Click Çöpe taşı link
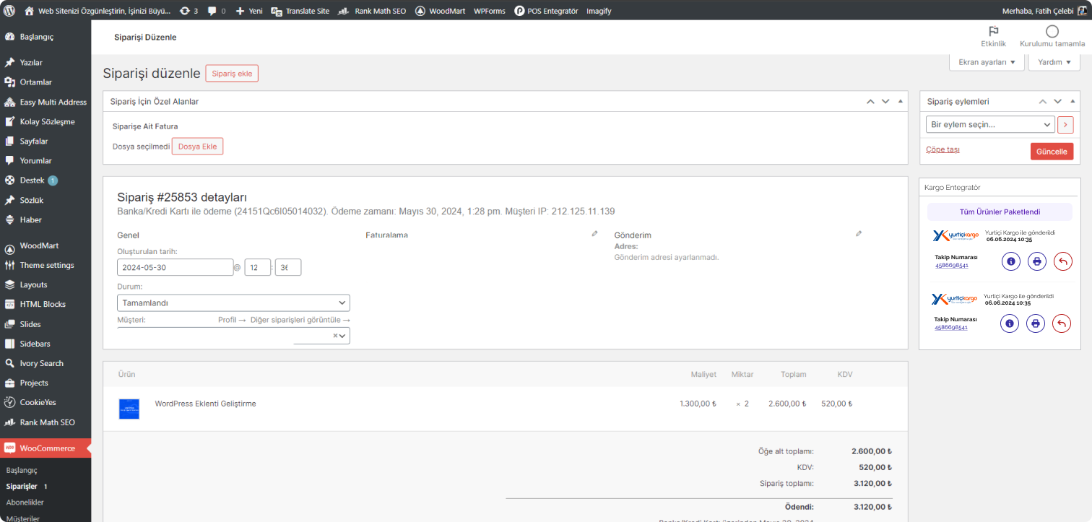 942,149
